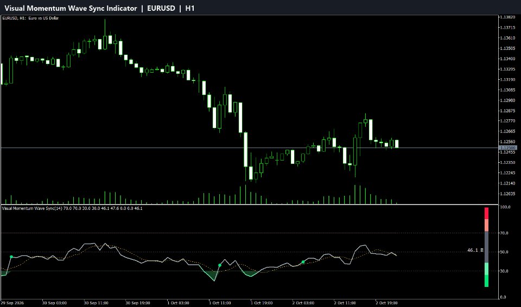The image size is (521, 307).
Task: Click price axis label 1.12245
Action: click(507, 173)
